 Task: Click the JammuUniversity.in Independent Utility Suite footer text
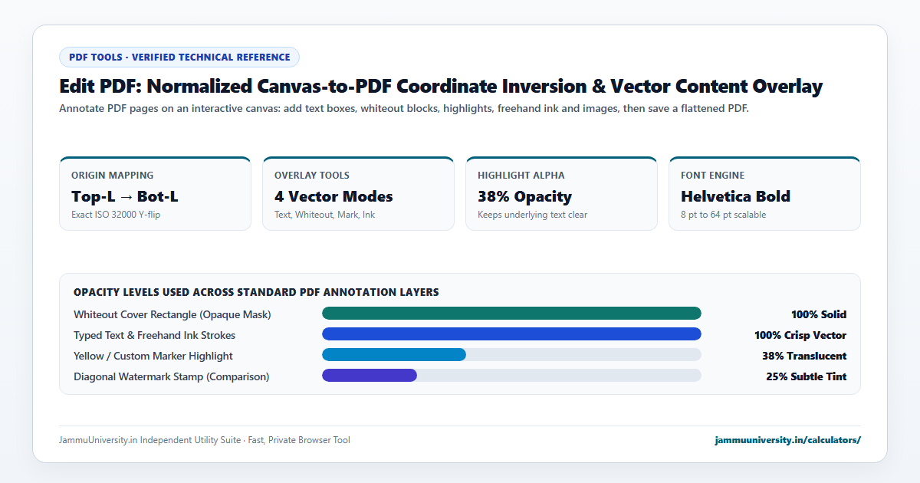(205, 440)
